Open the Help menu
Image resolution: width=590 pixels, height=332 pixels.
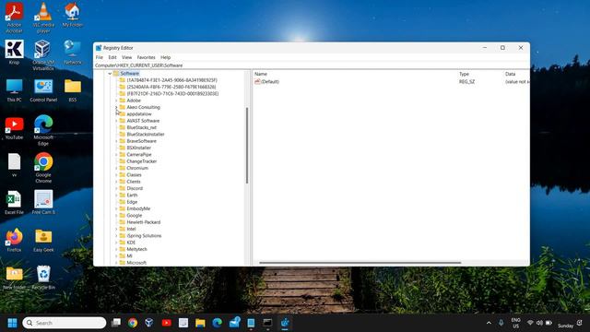pos(166,57)
